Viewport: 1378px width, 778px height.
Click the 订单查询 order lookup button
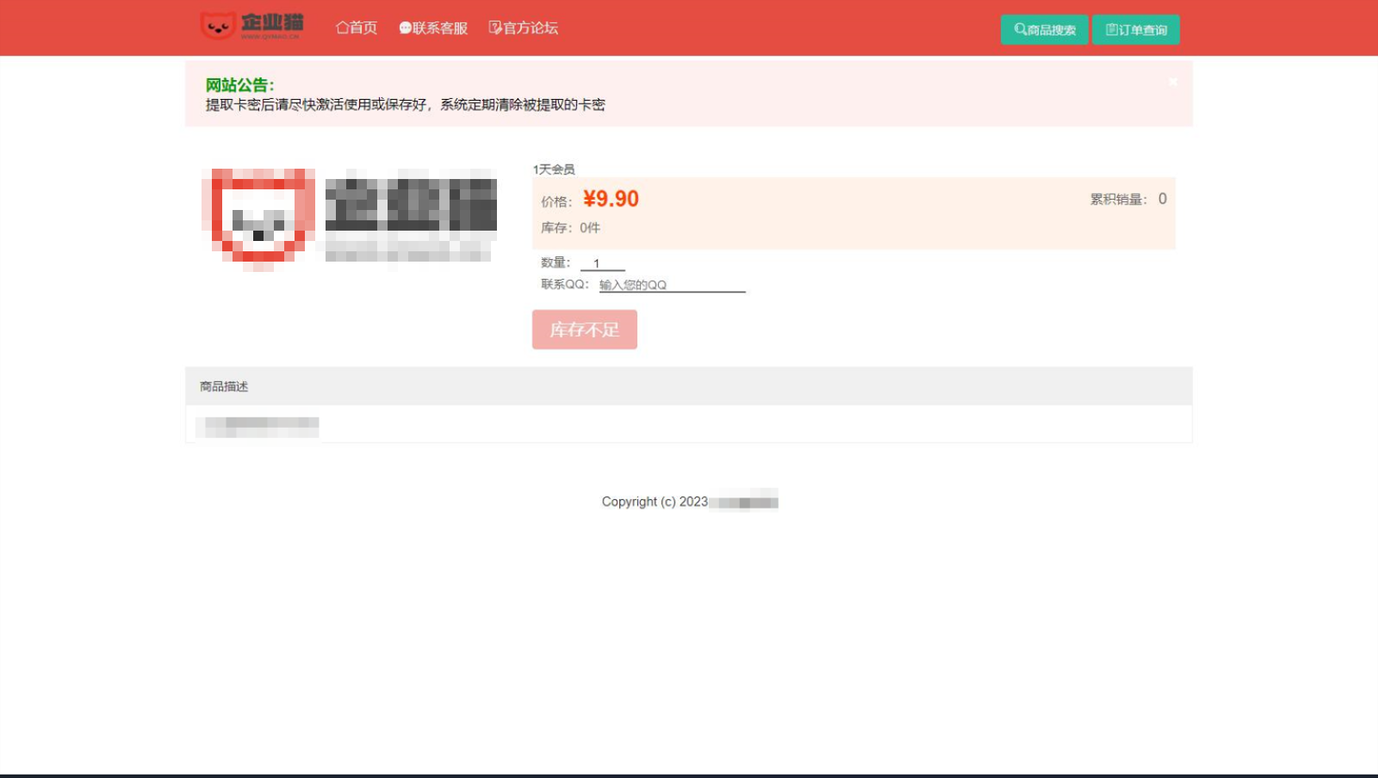click(x=1136, y=29)
